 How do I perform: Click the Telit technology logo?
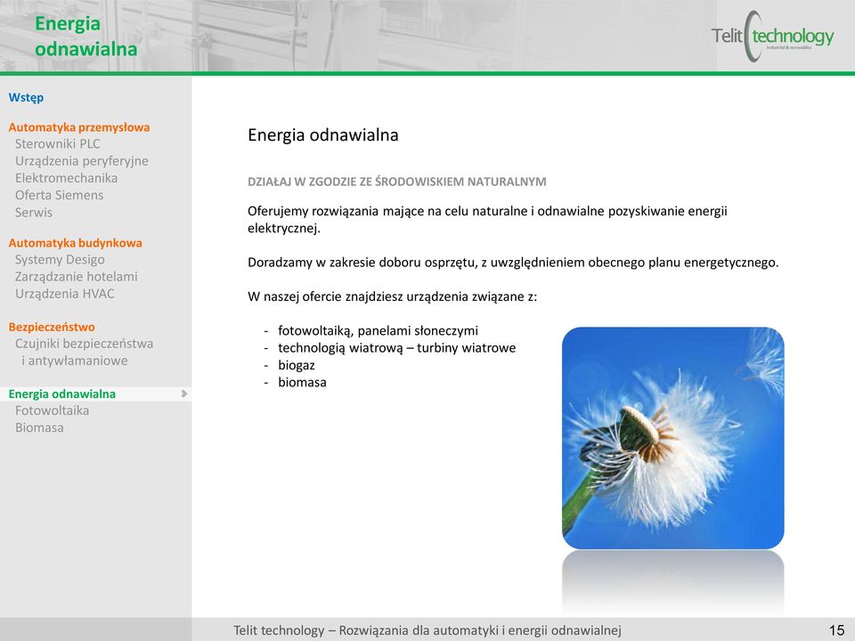tap(772, 37)
